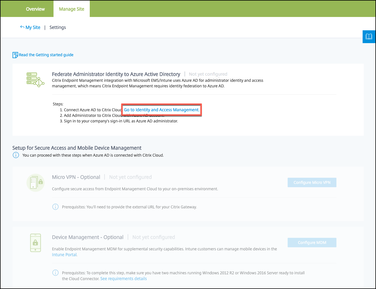Open the Intune Portal link
The width and height of the screenshot is (376, 289).
65,255
